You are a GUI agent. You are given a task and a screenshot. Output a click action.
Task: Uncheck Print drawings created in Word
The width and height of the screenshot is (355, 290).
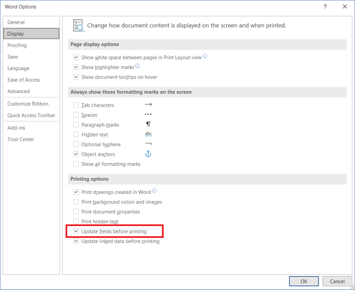[76, 192]
